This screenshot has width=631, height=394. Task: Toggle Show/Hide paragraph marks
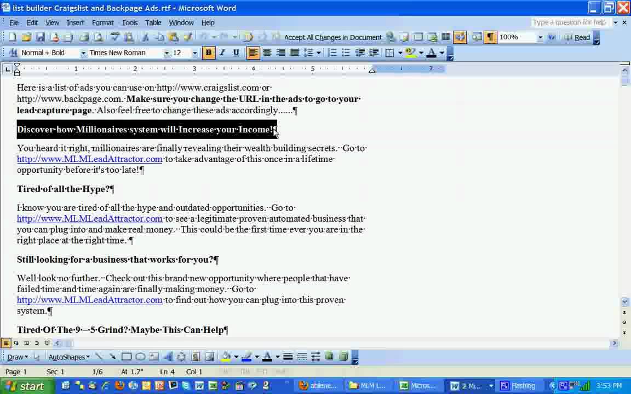(x=490, y=37)
